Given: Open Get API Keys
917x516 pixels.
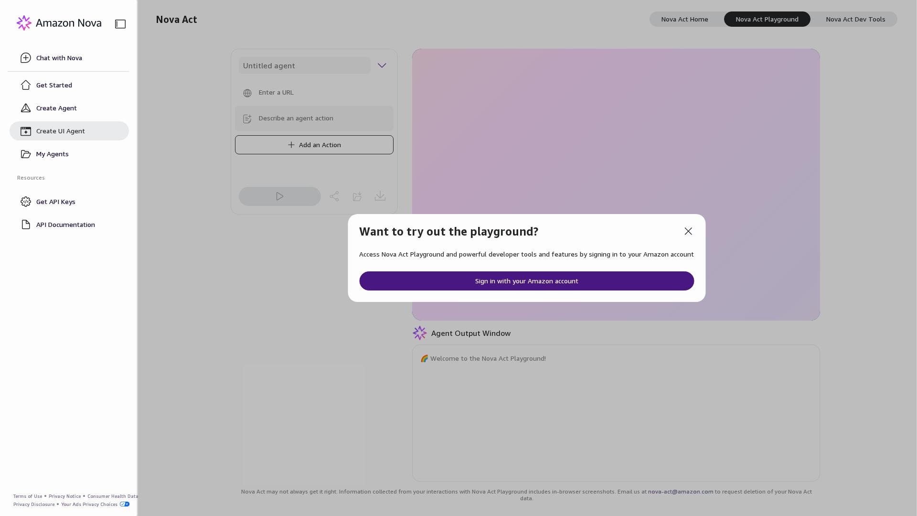Looking at the screenshot, I should tap(55, 202).
